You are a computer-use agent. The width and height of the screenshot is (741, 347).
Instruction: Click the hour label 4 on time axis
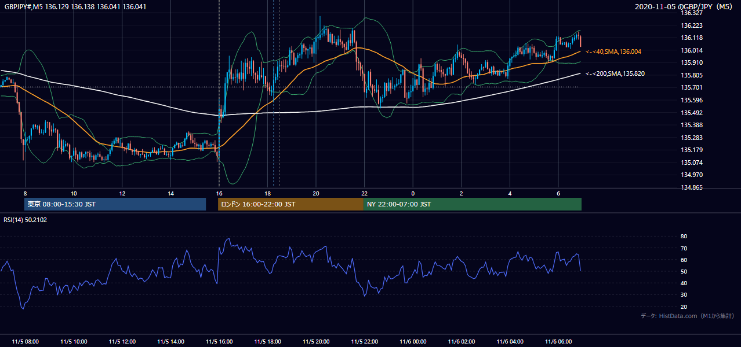coord(510,193)
